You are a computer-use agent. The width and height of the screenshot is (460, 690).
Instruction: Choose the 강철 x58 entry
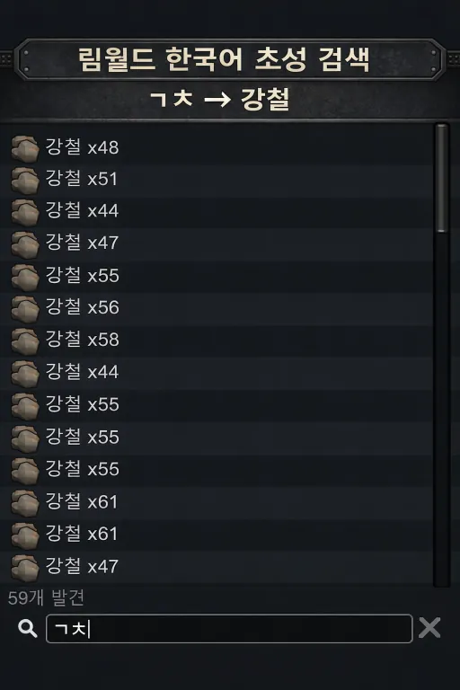tap(217, 340)
